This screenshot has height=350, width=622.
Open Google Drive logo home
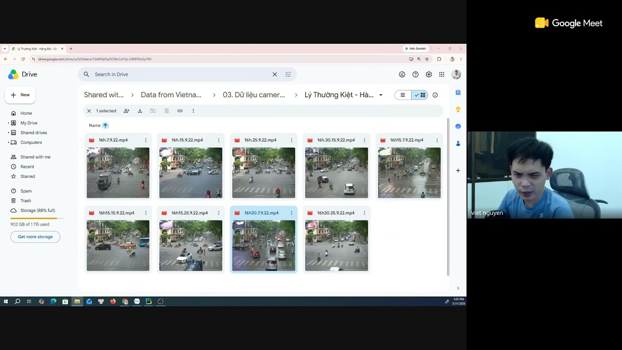[23, 74]
